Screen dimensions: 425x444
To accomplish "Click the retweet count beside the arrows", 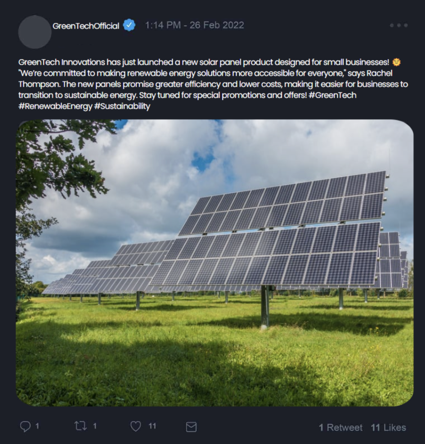I will click(x=95, y=426).
